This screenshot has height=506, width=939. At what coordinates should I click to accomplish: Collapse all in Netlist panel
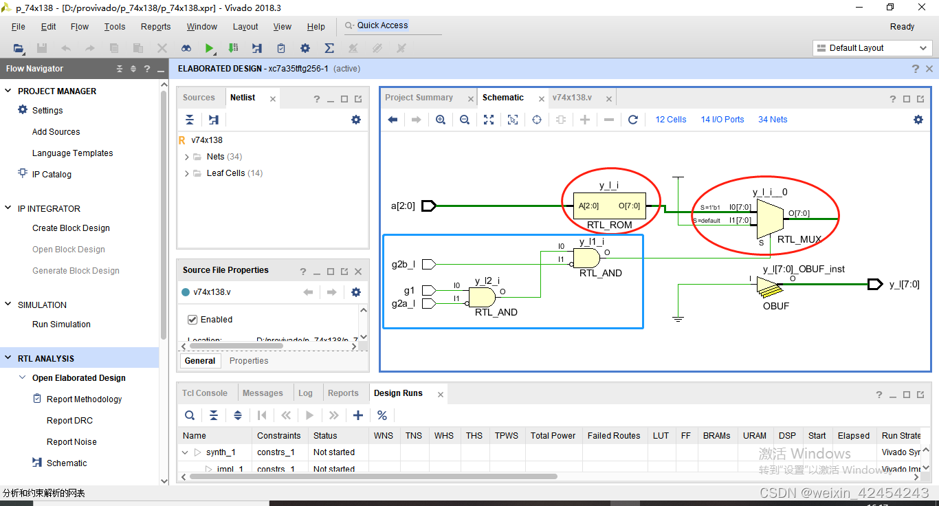tap(190, 120)
